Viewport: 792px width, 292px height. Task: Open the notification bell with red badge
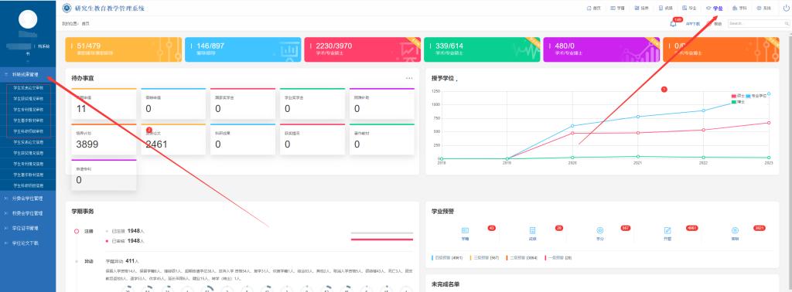[x=673, y=24]
